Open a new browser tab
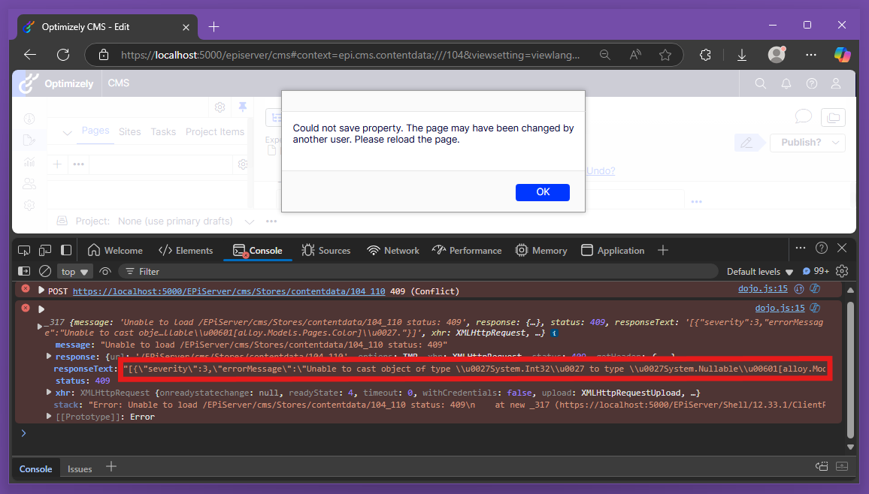Viewport: 869px width, 494px height. coord(213,26)
